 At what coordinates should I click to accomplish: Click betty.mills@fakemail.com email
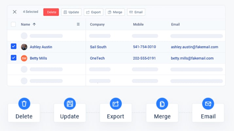[x=192, y=58]
